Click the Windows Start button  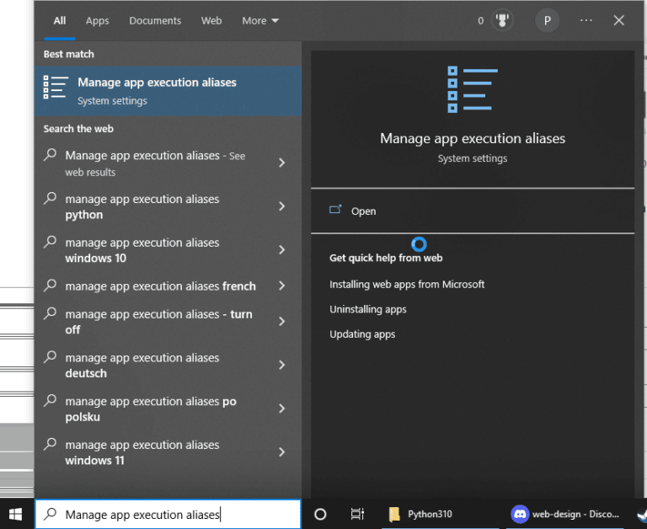[x=15, y=514]
